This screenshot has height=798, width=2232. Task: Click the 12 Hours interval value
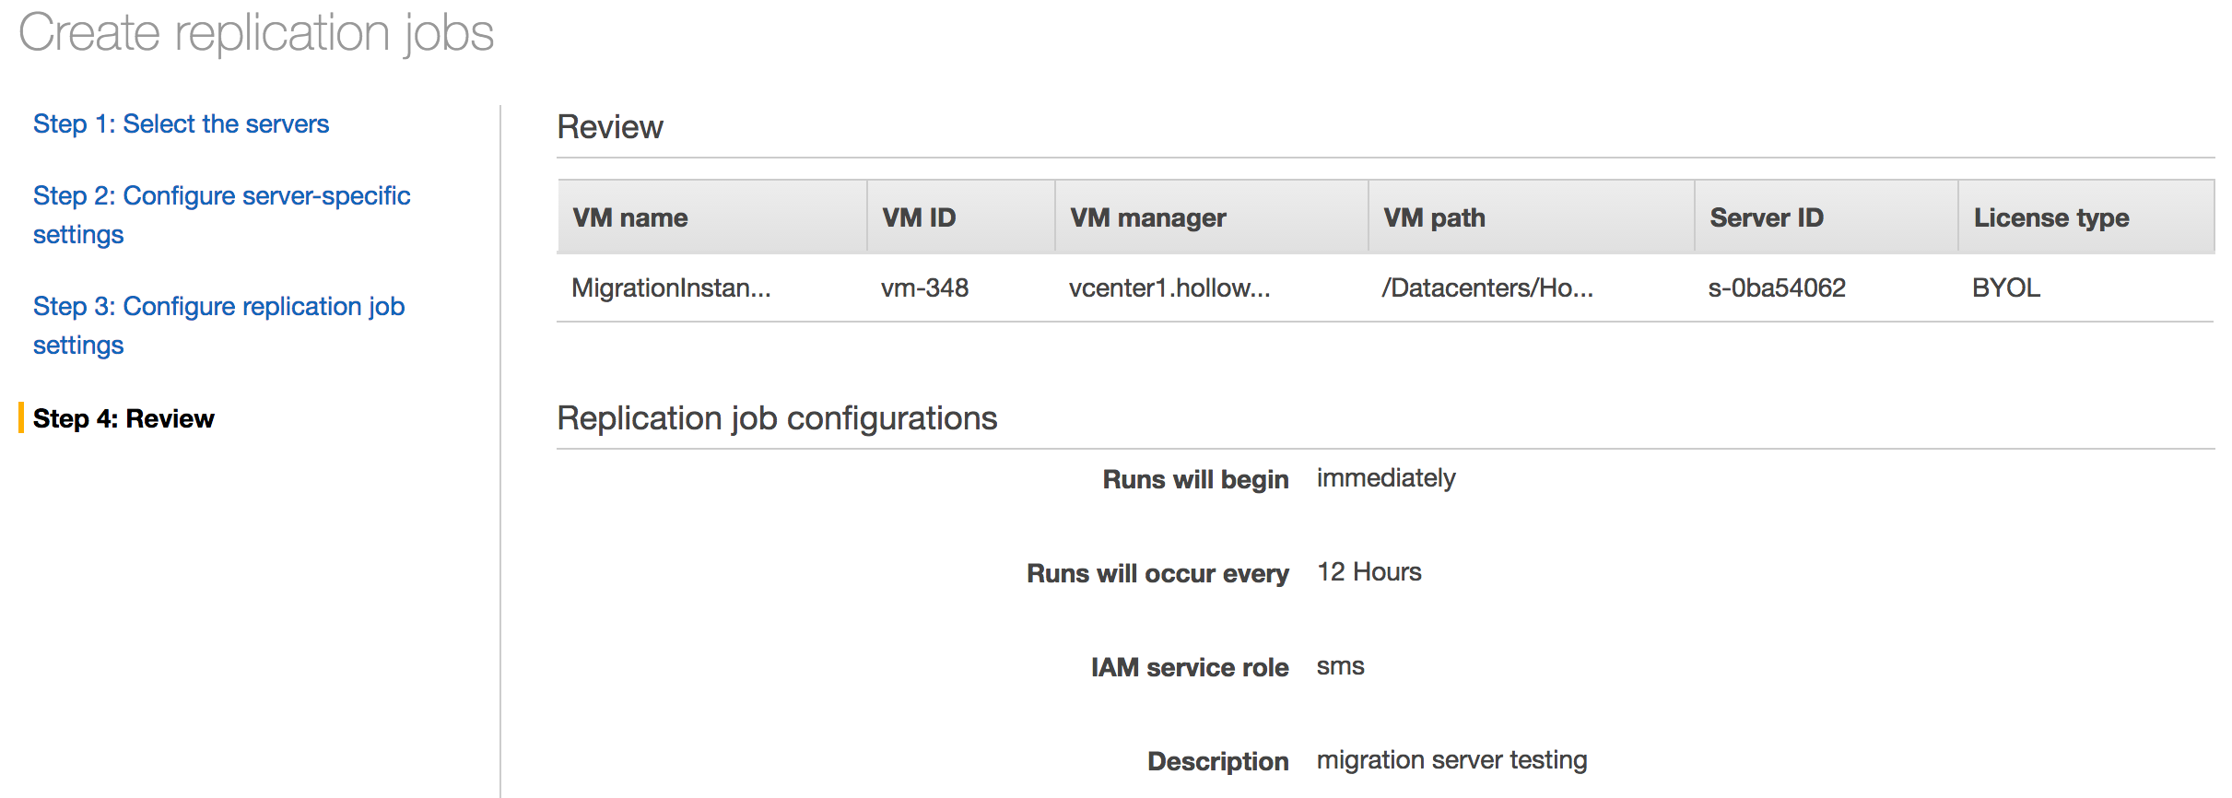coord(1369,572)
